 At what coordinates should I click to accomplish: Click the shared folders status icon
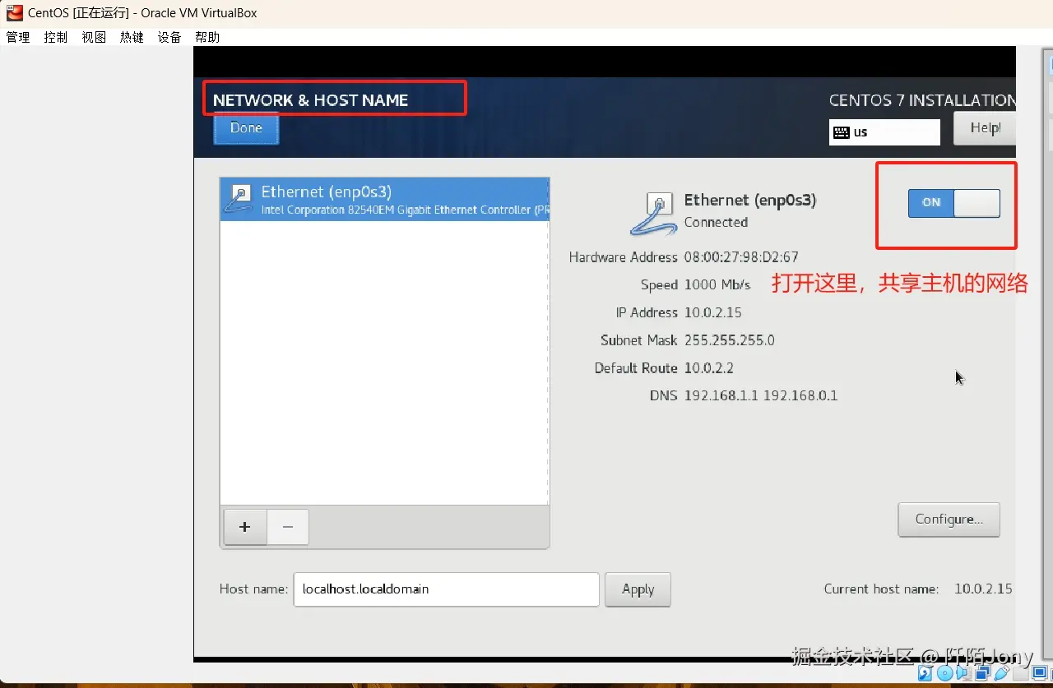[1021, 673]
